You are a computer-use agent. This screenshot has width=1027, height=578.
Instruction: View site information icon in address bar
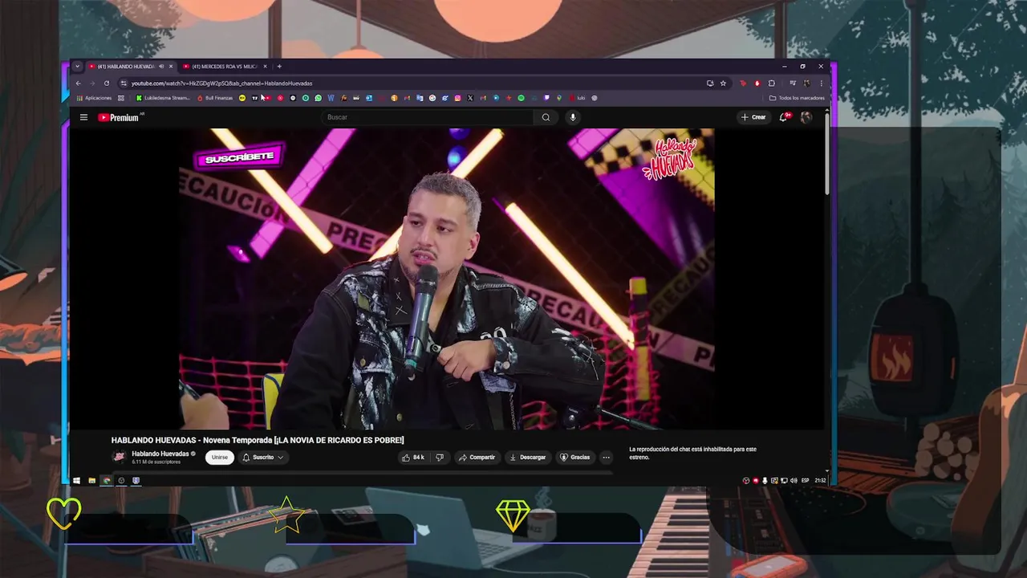[x=123, y=83]
